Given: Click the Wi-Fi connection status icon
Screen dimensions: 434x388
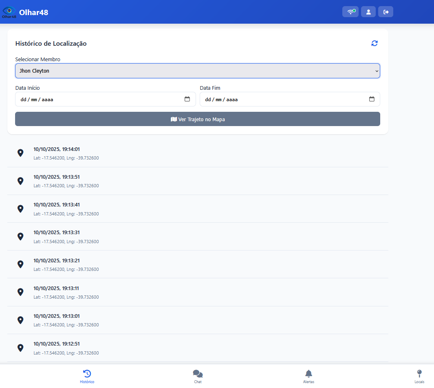Looking at the screenshot, I should (x=350, y=12).
